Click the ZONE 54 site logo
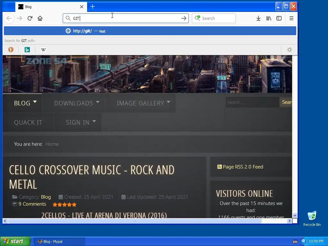This screenshot has height=246, width=328. 46,61
